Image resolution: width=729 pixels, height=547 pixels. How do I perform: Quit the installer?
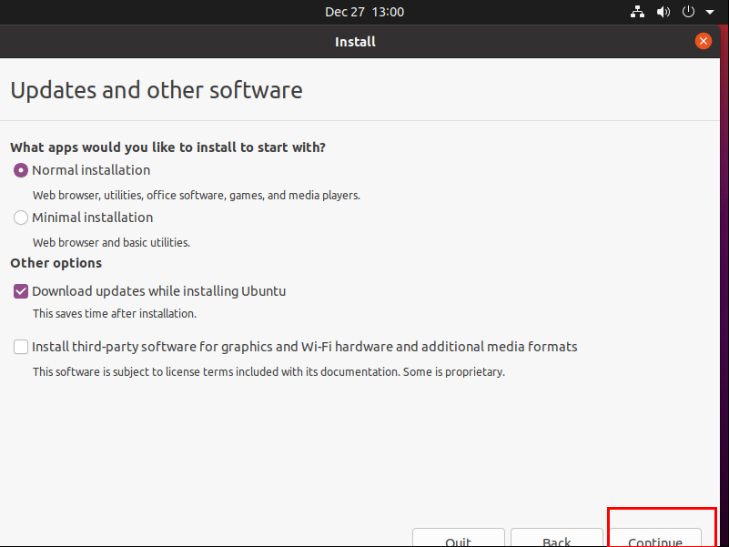(x=459, y=538)
